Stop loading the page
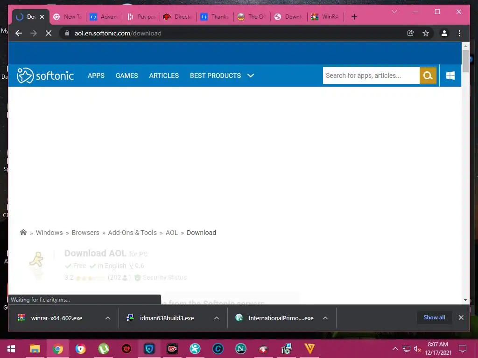The width and height of the screenshot is (478, 358). (x=49, y=33)
